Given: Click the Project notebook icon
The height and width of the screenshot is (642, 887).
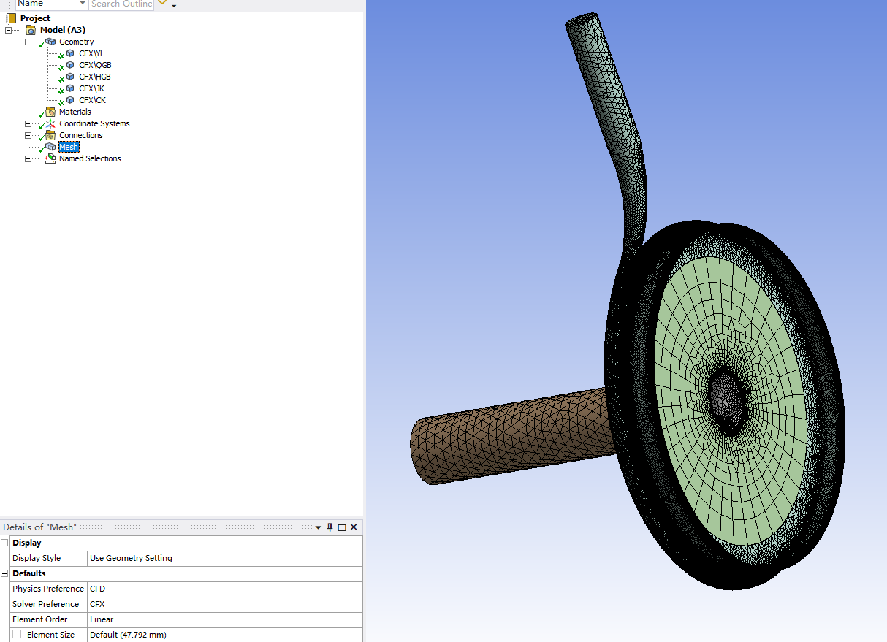Looking at the screenshot, I should 11,18.
